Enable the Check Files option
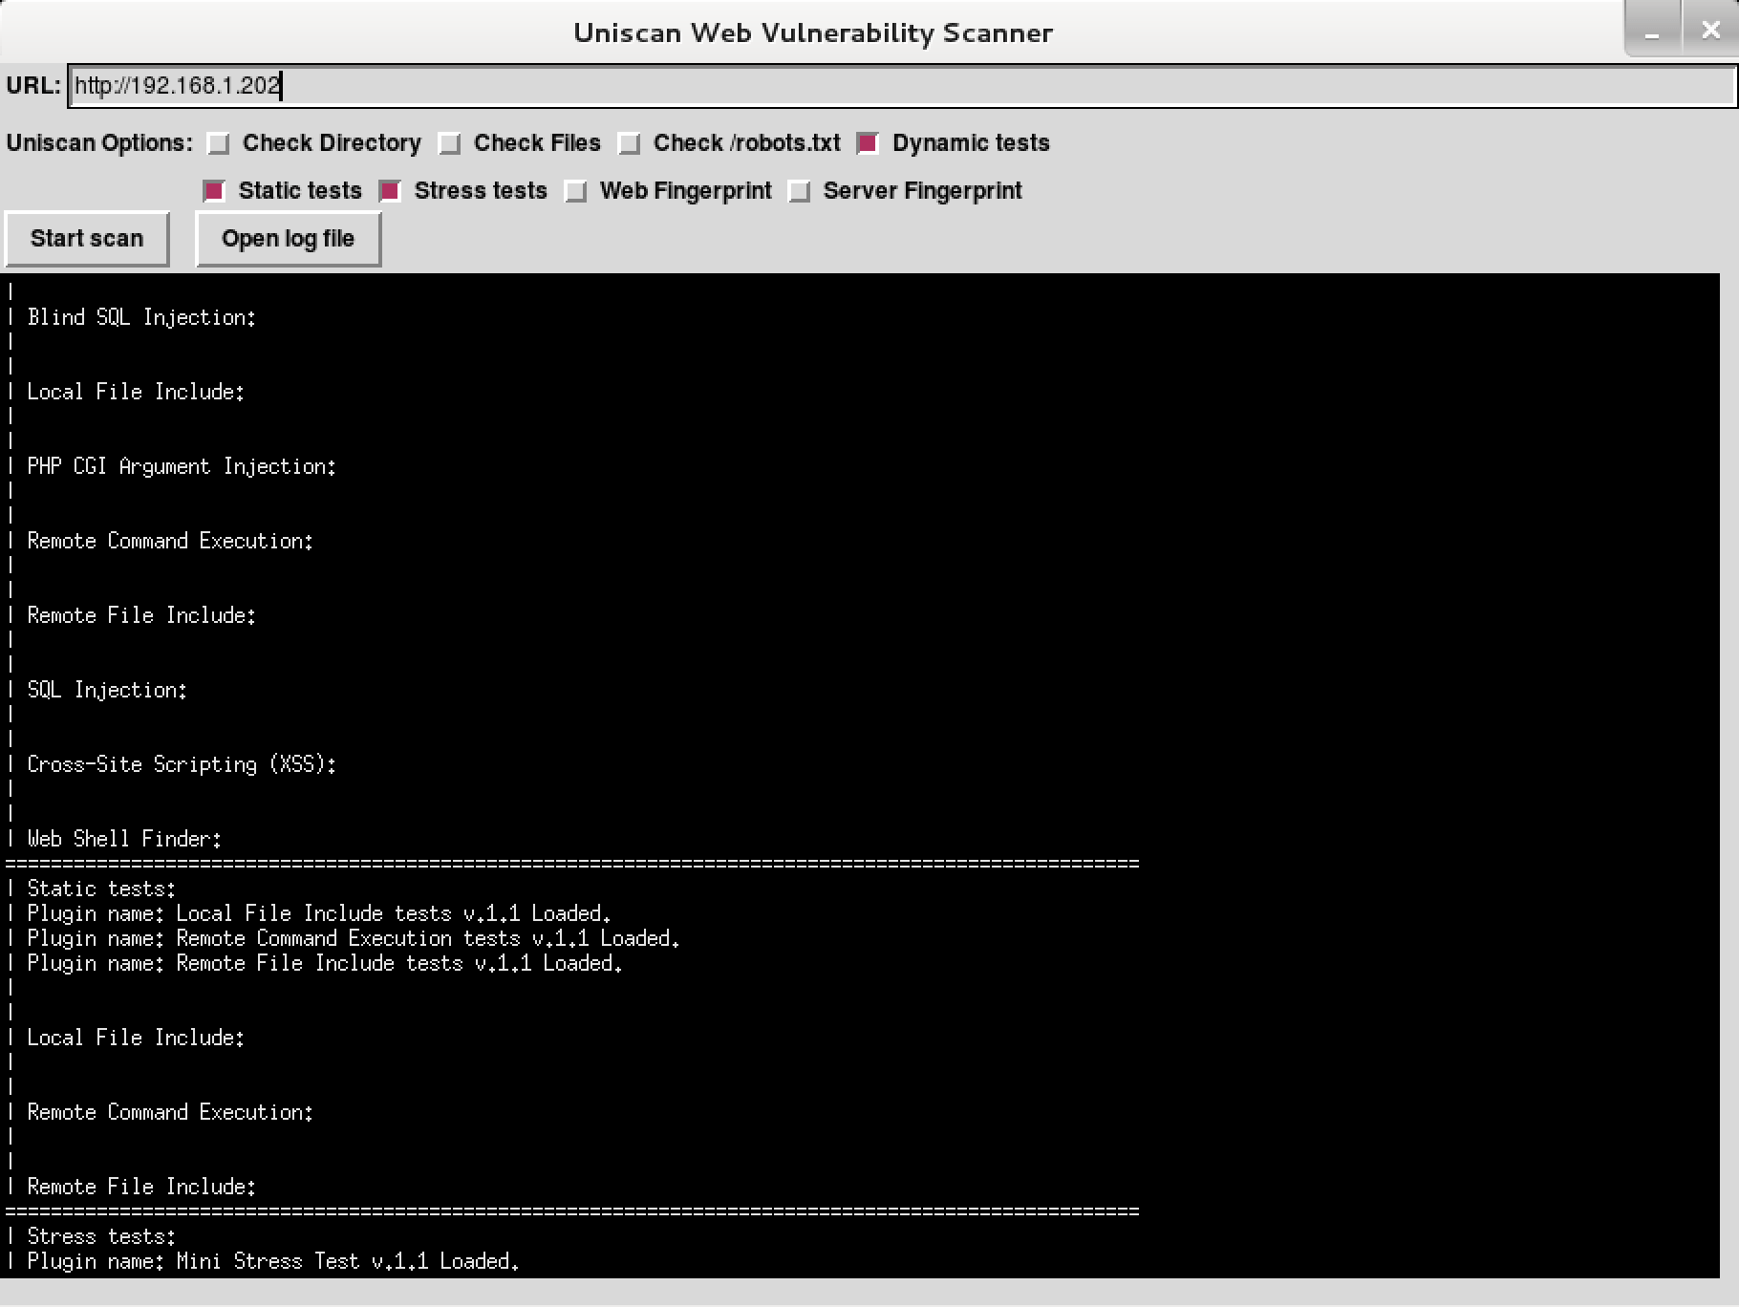The height and width of the screenshot is (1307, 1739). coord(450,143)
